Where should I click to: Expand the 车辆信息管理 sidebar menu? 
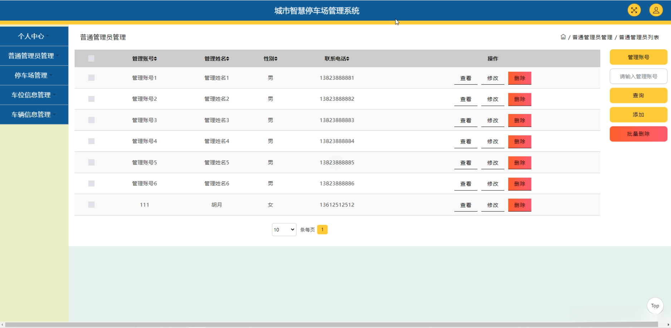34,115
